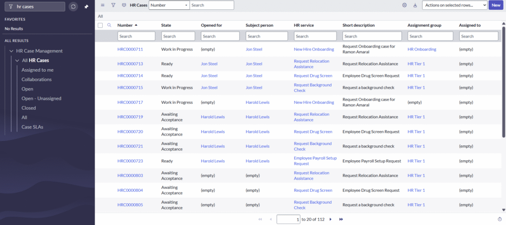Sort by HR service column header
Image resolution: width=506 pixels, height=225 pixels.
(x=304, y=25)
